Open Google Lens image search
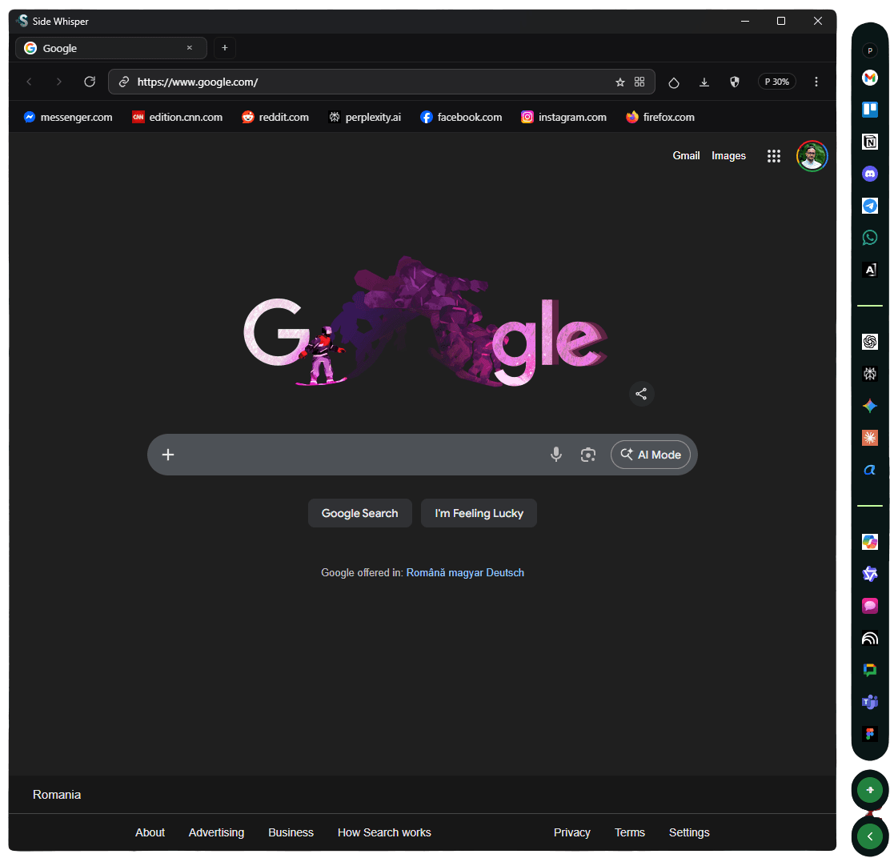This screenshot has width=890, height=862. (x=588, y=455)
